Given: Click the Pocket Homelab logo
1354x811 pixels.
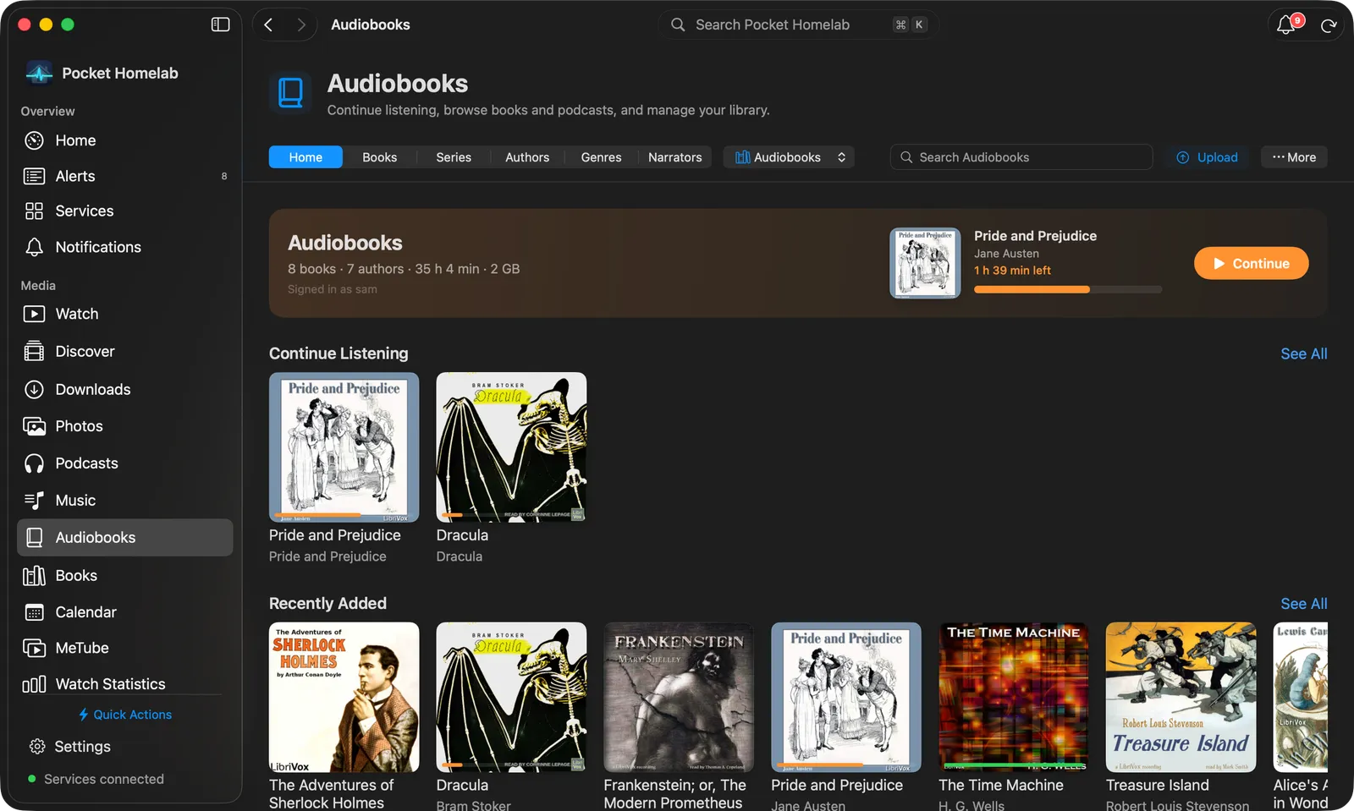Looking at the screenshot, I should [x=39, y=74].
